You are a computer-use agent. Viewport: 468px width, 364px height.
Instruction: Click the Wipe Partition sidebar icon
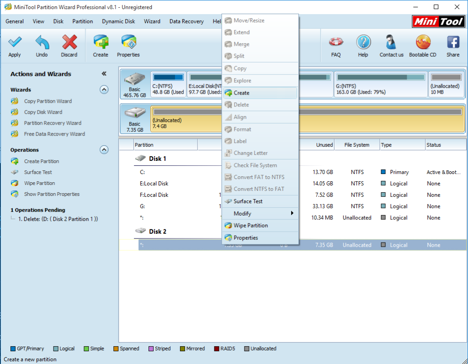coord(15,183)
